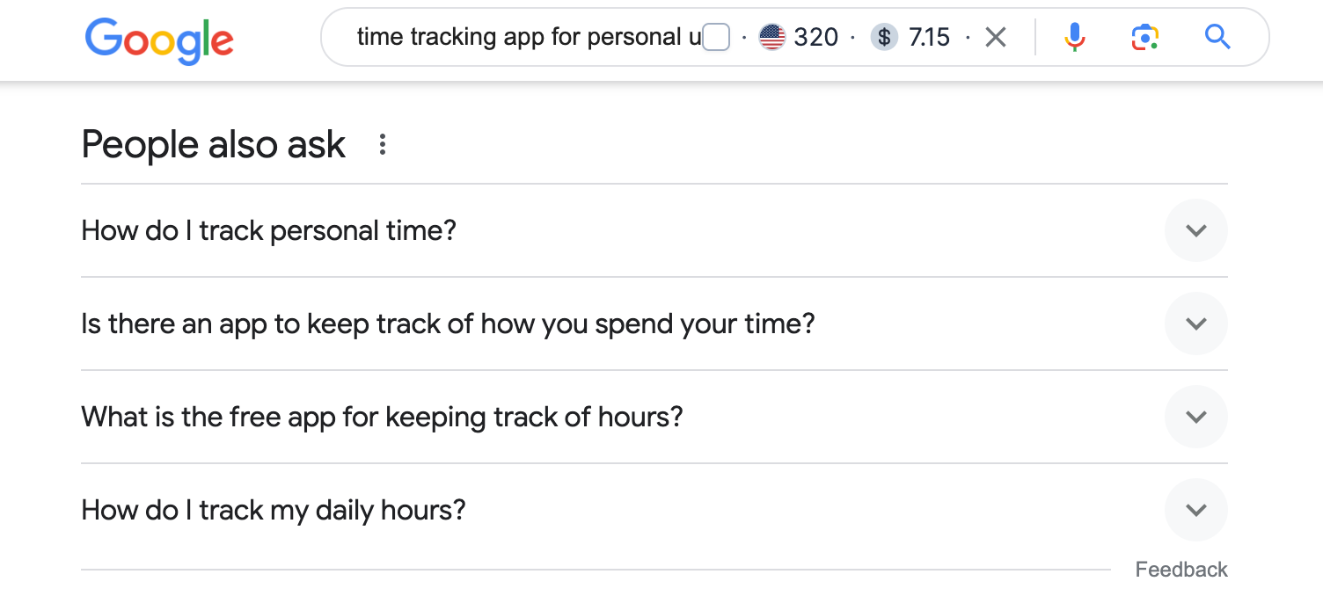Screen dimensions: 1323x596
Task: Tick the checkbox inside the search bar
Action: coord(717,38)
